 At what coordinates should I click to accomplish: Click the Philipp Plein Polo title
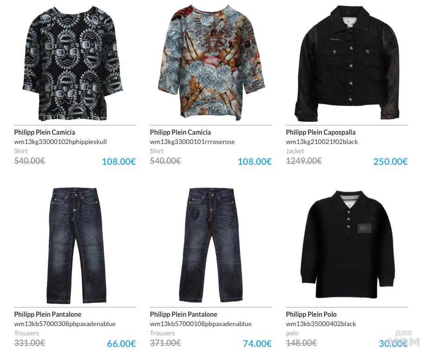pos(311,314)
